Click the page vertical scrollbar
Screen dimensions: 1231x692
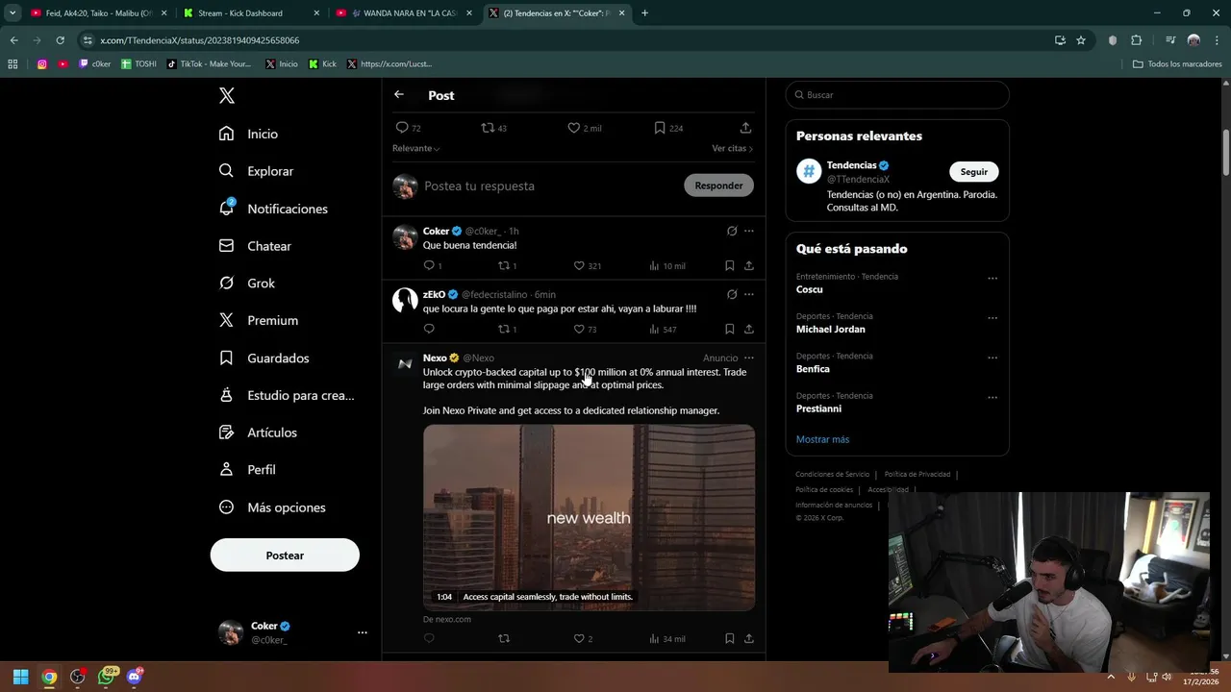click(x=1226, y=151)
